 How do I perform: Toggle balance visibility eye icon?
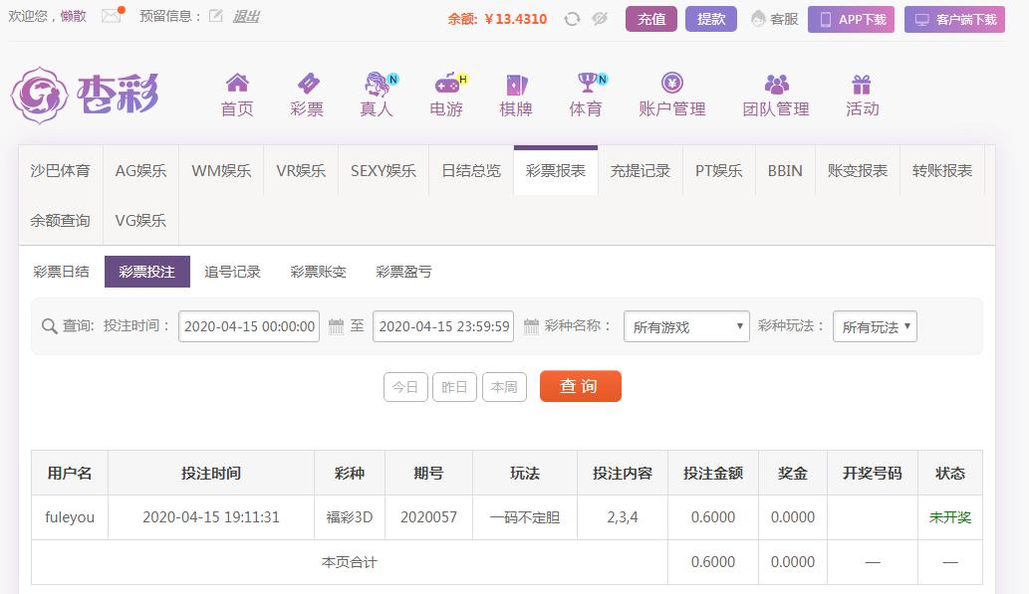599,19
